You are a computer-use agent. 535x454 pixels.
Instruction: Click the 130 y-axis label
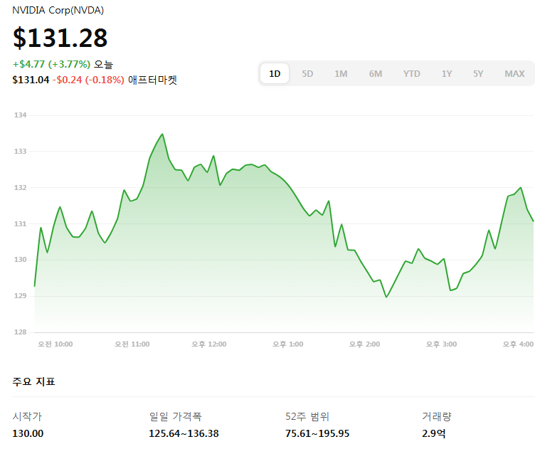[20, 260]
